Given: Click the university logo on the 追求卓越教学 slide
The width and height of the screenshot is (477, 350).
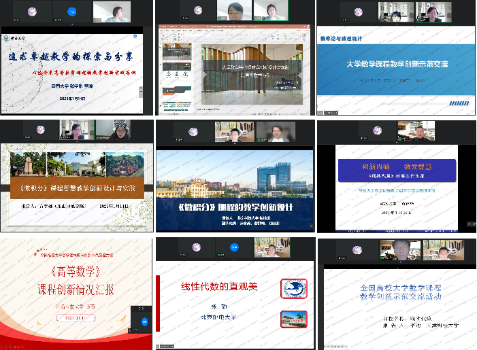Looking at the screenshot, I should 13,39.
